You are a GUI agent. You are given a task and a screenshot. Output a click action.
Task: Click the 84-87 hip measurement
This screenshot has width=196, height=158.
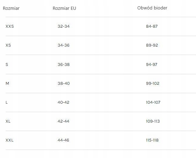pos(152,26)
